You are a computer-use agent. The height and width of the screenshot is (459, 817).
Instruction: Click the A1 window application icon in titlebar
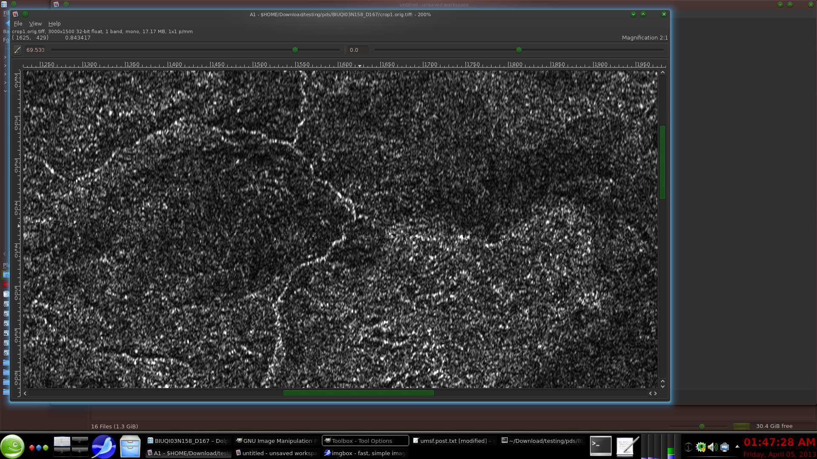[16, 14]
